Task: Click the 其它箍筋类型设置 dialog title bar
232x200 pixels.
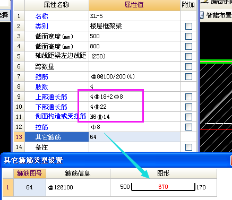Action: click(x=116, y=160)
